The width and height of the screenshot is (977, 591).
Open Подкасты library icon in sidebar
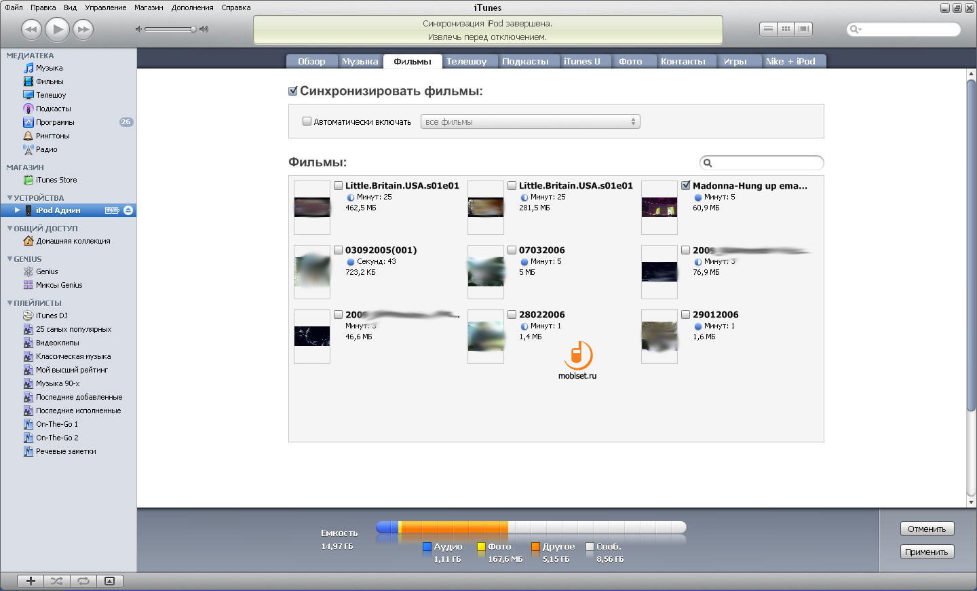pos(28,109)
